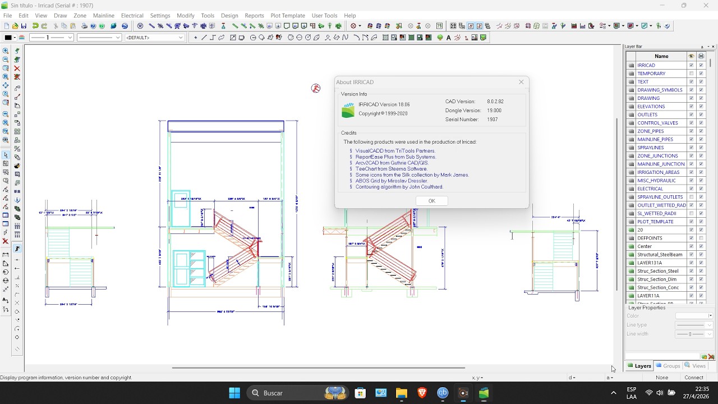Toggle print checkbox for the TEXT layer
Image resolution: width=718 pixels, height=404 pixels.
(x=701, y=82)
